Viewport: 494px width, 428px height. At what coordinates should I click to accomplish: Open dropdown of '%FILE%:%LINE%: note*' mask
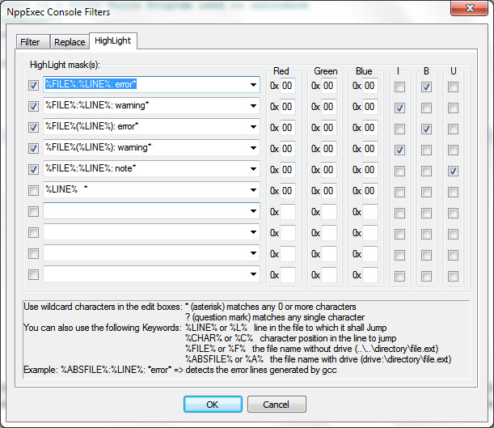[x=253, y=169]
